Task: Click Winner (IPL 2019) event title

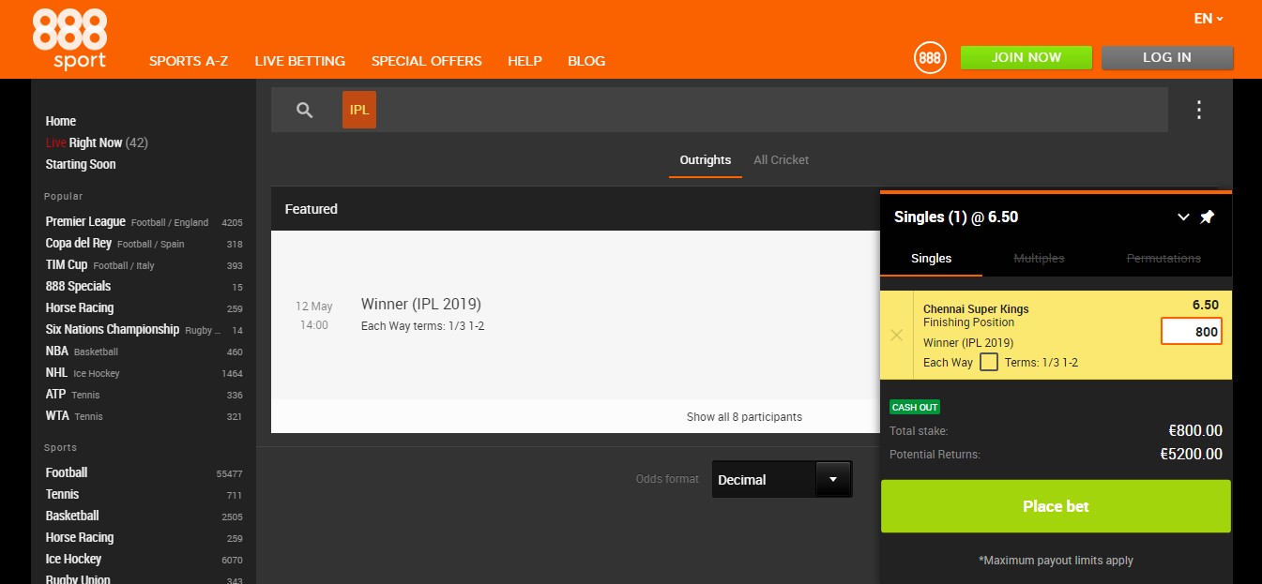Action: pos(420,305)
